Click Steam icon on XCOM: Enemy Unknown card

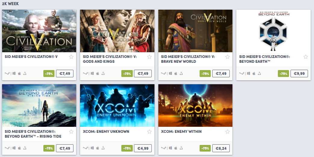[85, 148]
